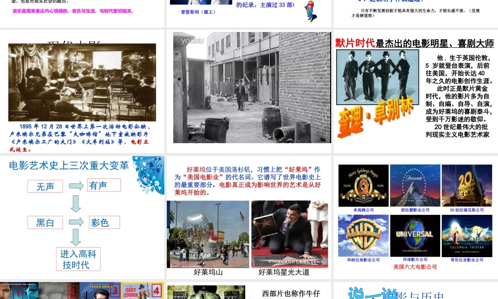Click the down arrow below 无声 row
The height and width of the screenshot is (299, 498).
point(76,204)
